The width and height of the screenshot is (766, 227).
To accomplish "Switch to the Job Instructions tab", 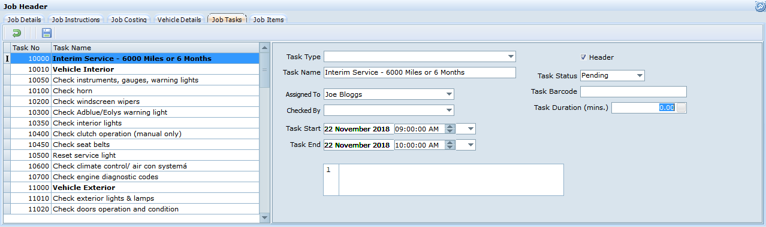I will (x=76, y=20).
